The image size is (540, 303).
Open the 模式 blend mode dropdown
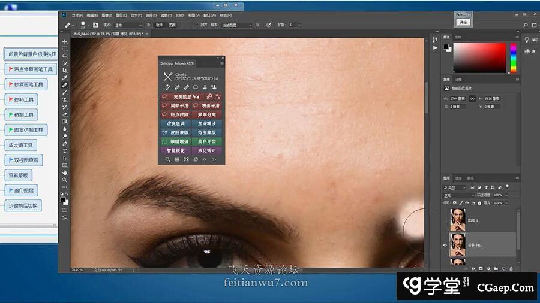[128, 25]
